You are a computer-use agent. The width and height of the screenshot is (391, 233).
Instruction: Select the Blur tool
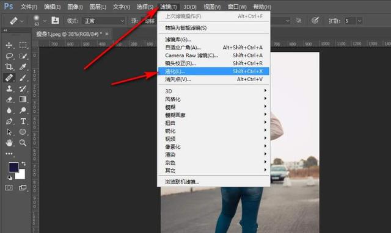point(9,110)
